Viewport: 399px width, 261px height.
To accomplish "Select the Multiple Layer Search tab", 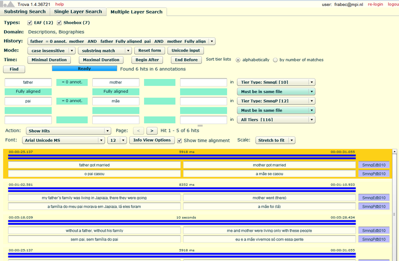I will (x=136, y=12).
